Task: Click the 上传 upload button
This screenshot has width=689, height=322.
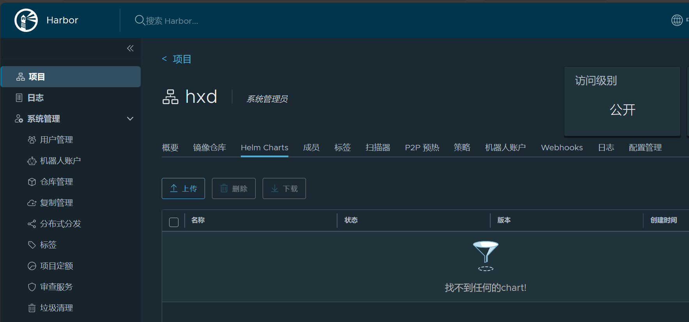Action: 183,188
